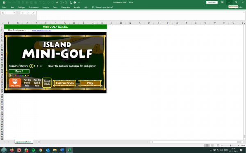Click the zoom slider handle
246x153 pixels.
pos(230,146)
